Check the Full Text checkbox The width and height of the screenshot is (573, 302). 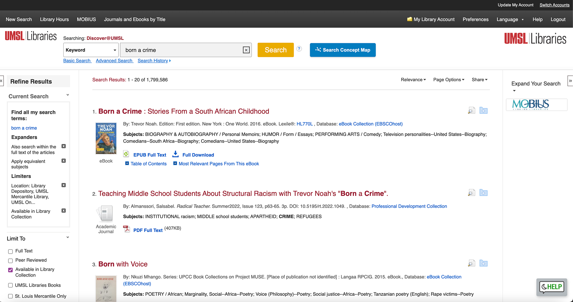point(10,251)
